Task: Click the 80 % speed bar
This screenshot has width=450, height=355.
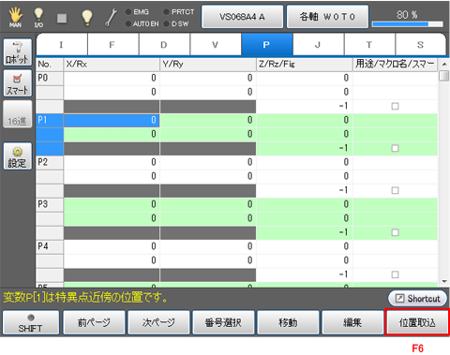Action: (407, 24)
